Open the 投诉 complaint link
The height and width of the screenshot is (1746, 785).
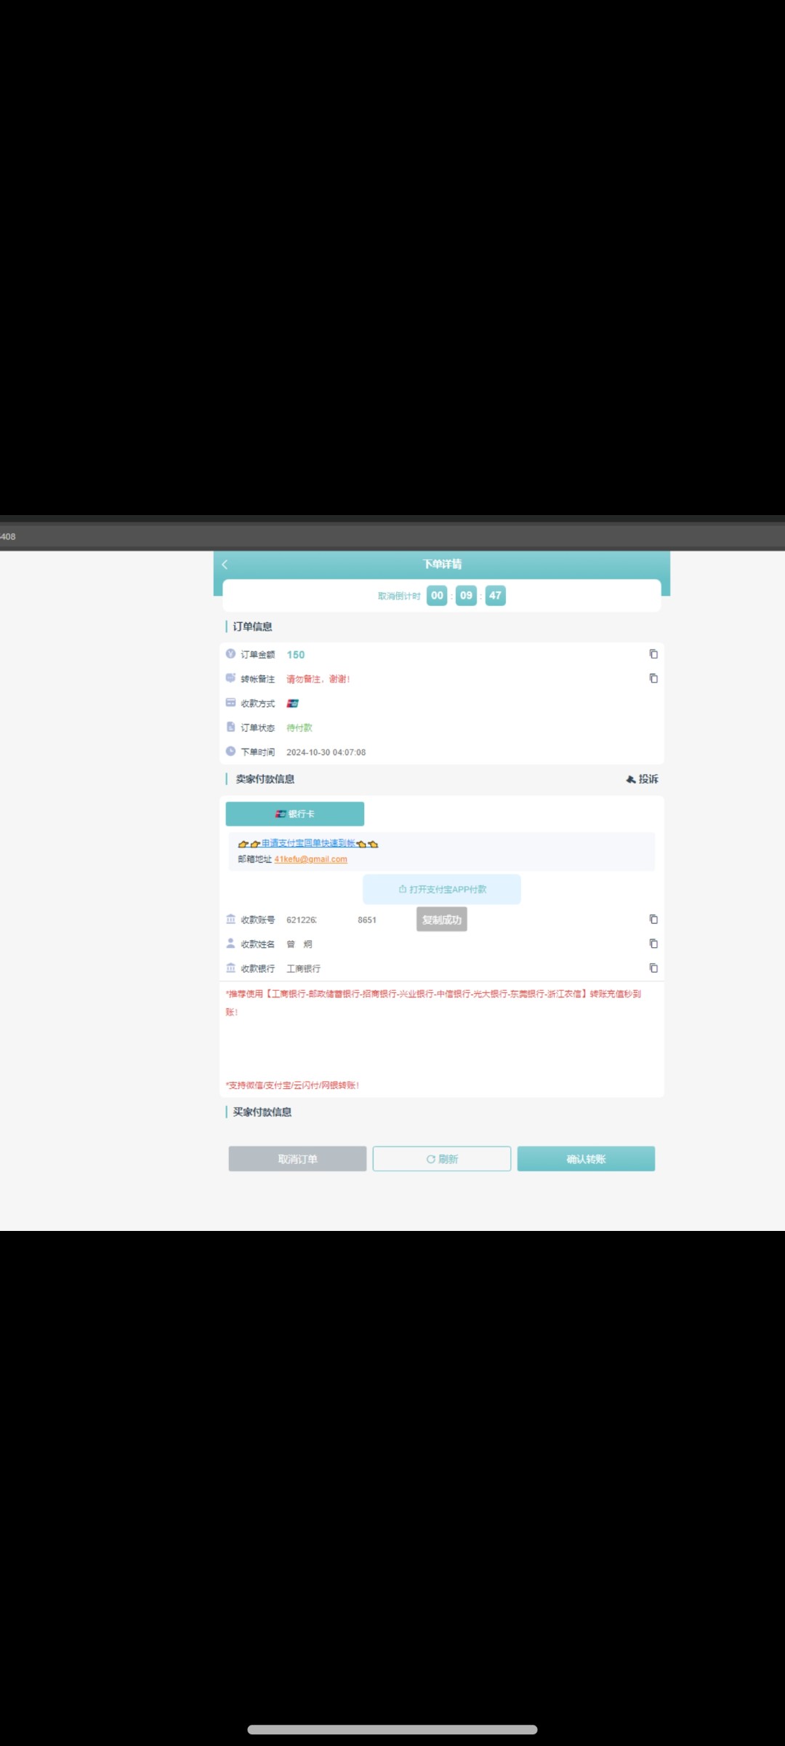(x=643, y=779)
